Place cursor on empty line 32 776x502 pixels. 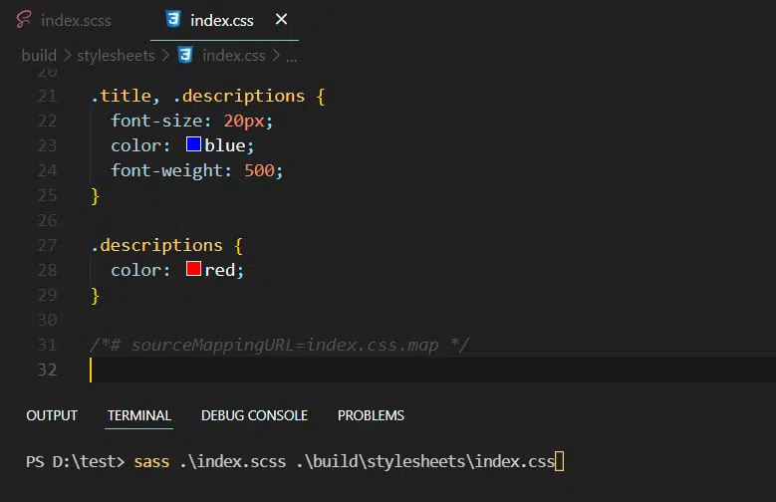(432, 370)
